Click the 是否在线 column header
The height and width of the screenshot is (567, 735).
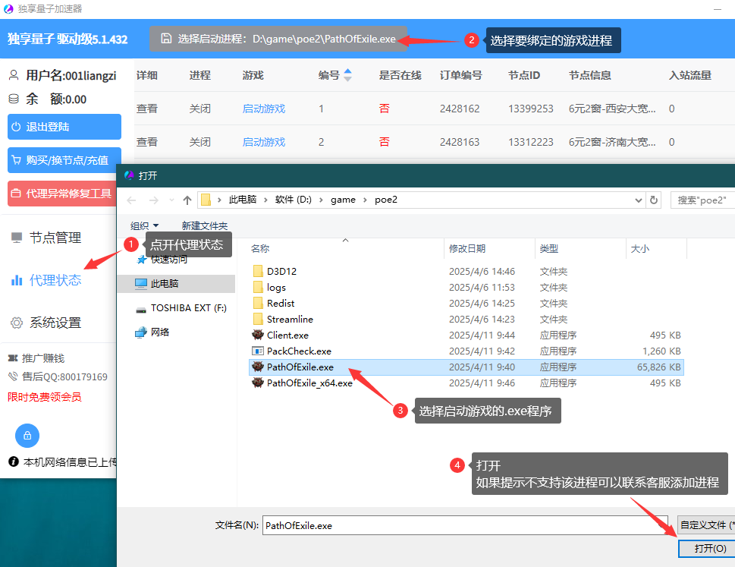400,75
